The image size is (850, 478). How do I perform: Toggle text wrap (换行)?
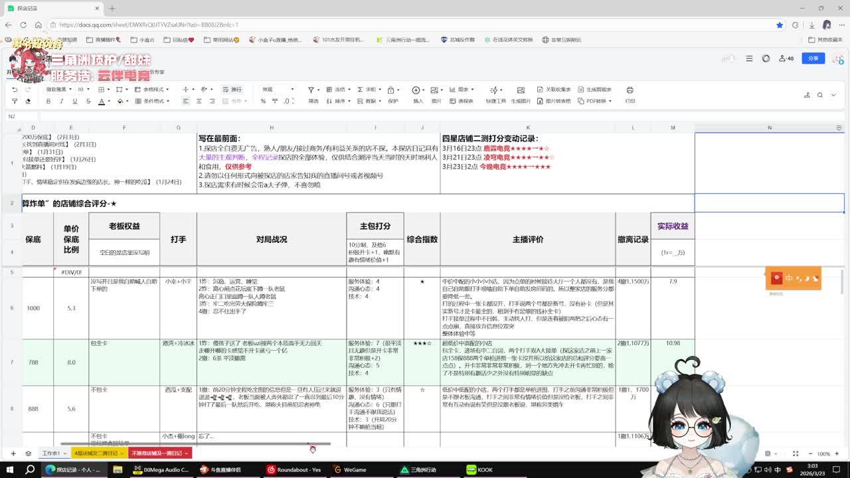click(232, 90)
